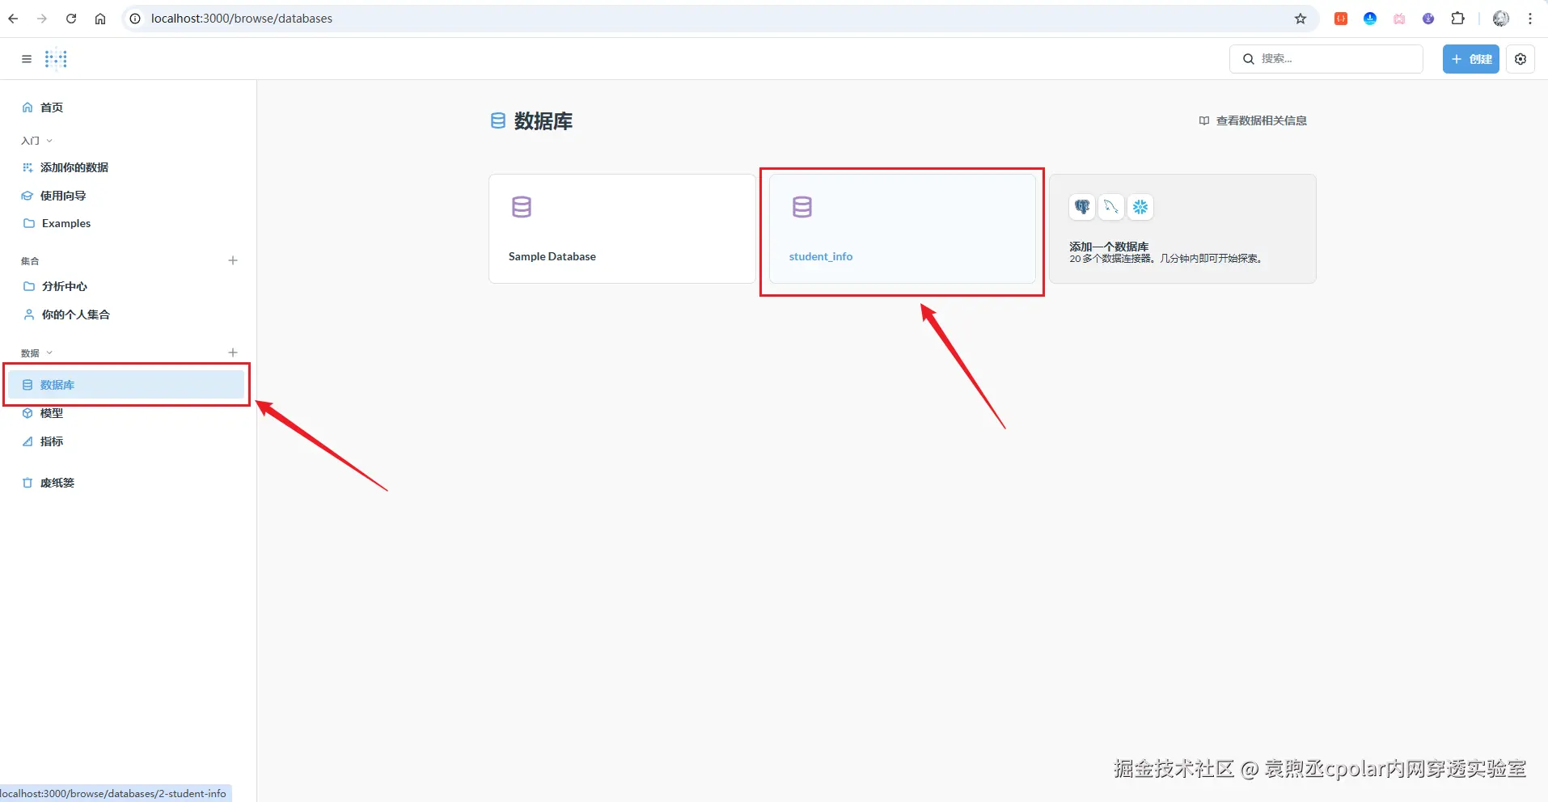The image size is (1548, 802).
Task: Reload the page in the browser
Action: (x=71, y=19)
